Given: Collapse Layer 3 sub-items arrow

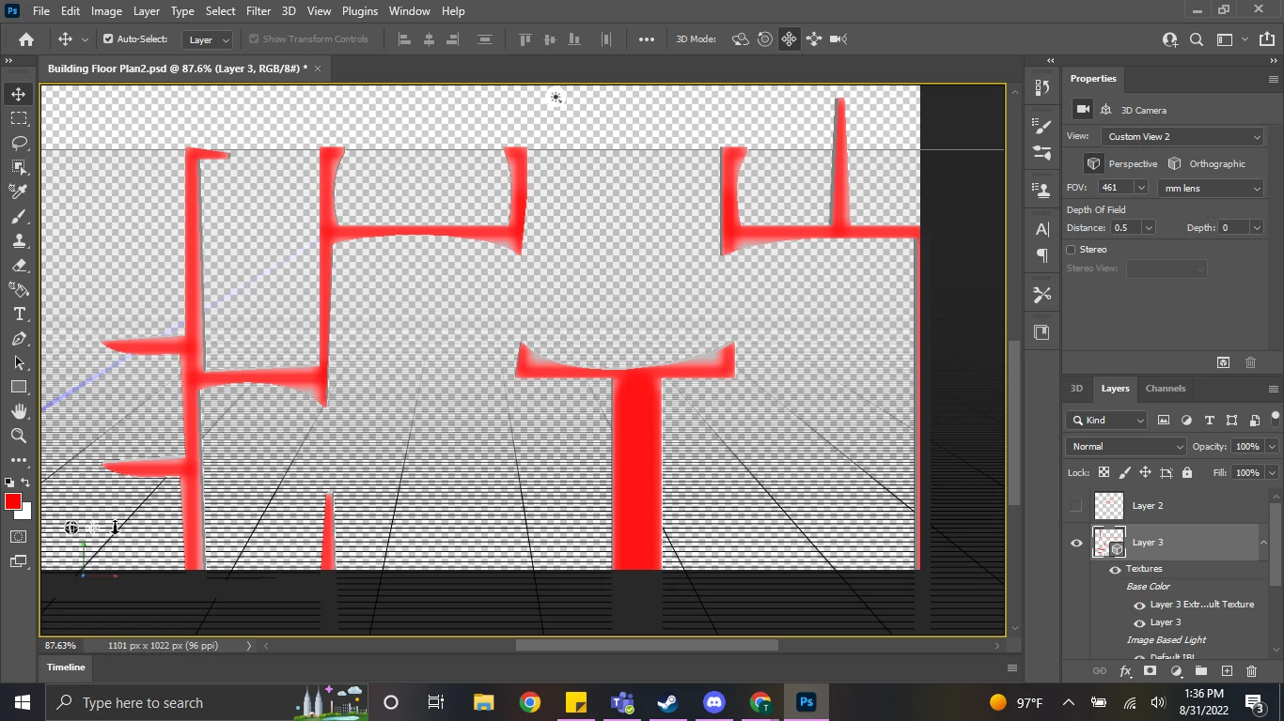Looking at the screenshot, I should click(x=1263, y=543).
